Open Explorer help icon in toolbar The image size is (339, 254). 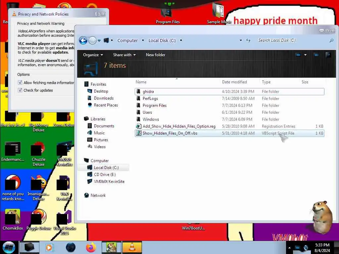point(328,55)
